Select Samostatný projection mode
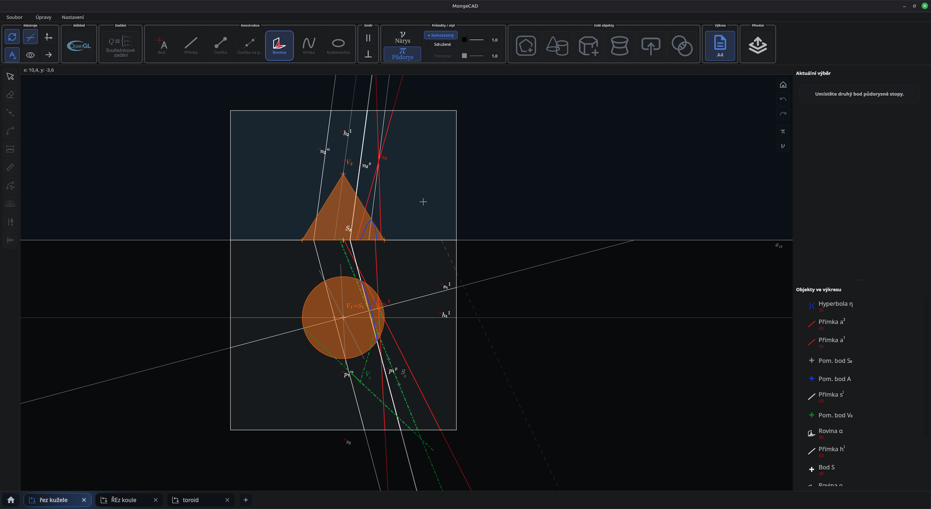 pos(441,35)
